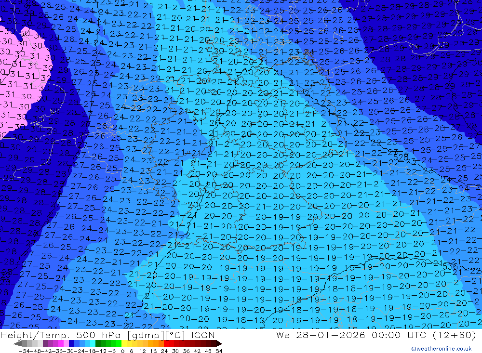Click the '-12' legend value

(101, 351)
